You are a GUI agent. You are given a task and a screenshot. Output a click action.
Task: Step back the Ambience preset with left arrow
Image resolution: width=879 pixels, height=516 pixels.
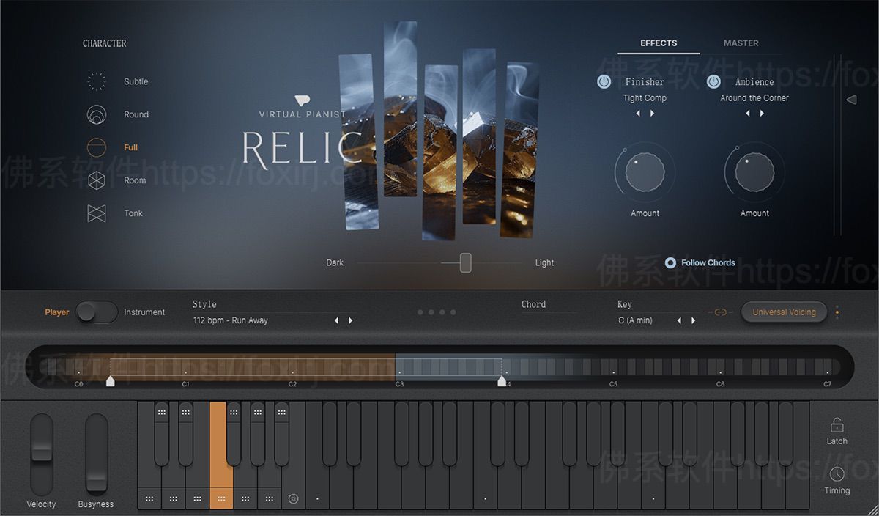coord(747,113)
